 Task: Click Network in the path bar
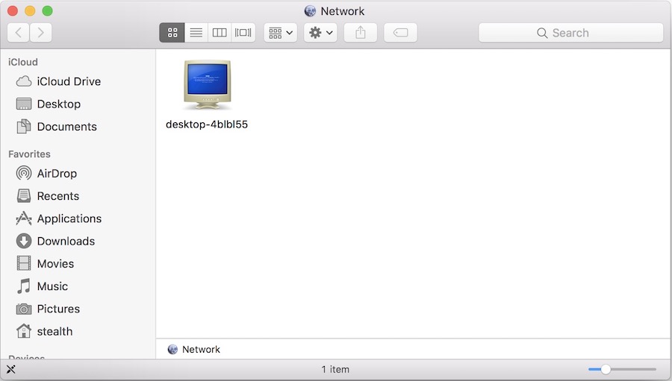pos(201,350)
